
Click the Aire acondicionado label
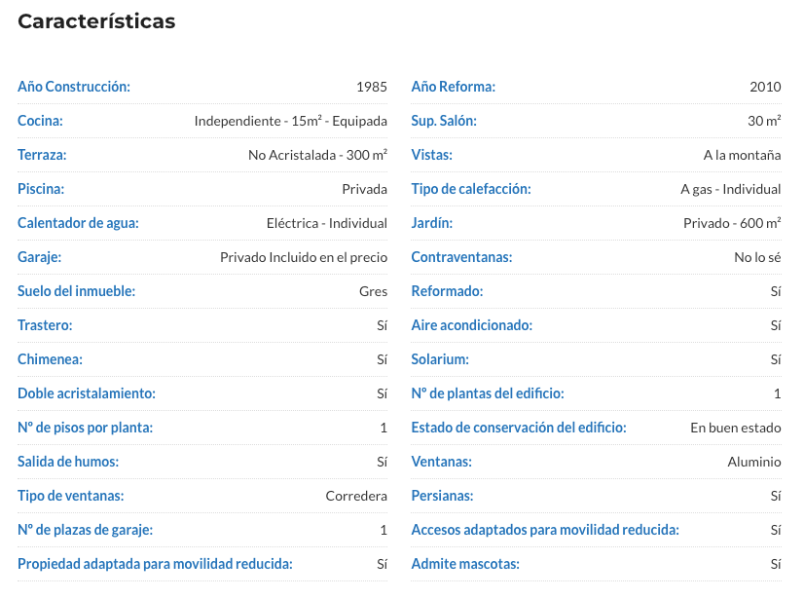point(471,325)
